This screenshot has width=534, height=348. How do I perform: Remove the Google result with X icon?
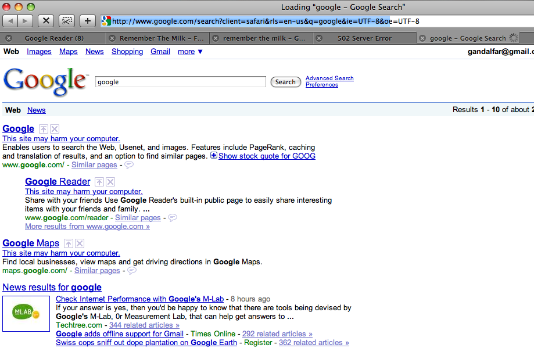(55, 129)
